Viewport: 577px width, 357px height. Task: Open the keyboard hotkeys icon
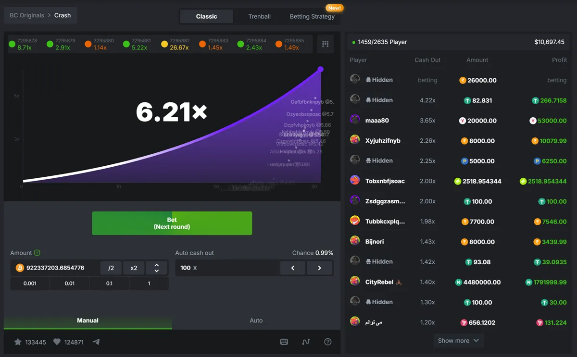pos(284,342)
